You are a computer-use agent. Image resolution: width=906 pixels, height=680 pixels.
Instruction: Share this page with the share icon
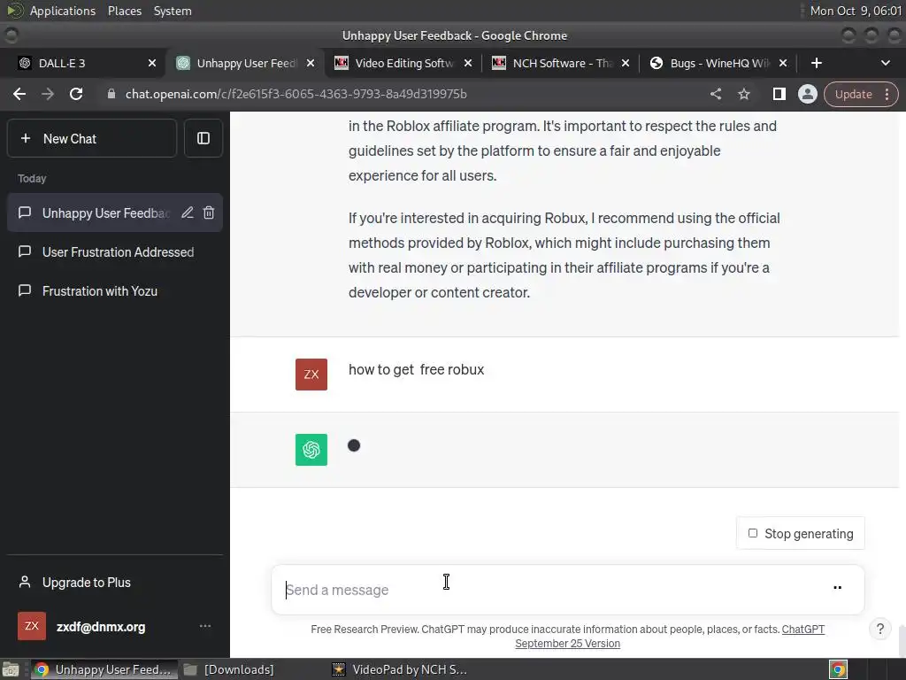coord(715,94)
